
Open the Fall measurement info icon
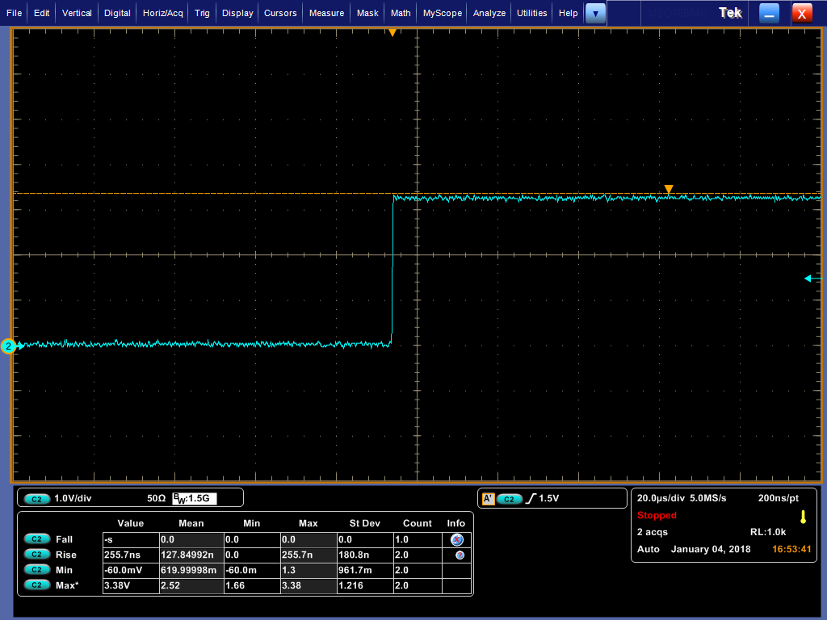(457, 539)
